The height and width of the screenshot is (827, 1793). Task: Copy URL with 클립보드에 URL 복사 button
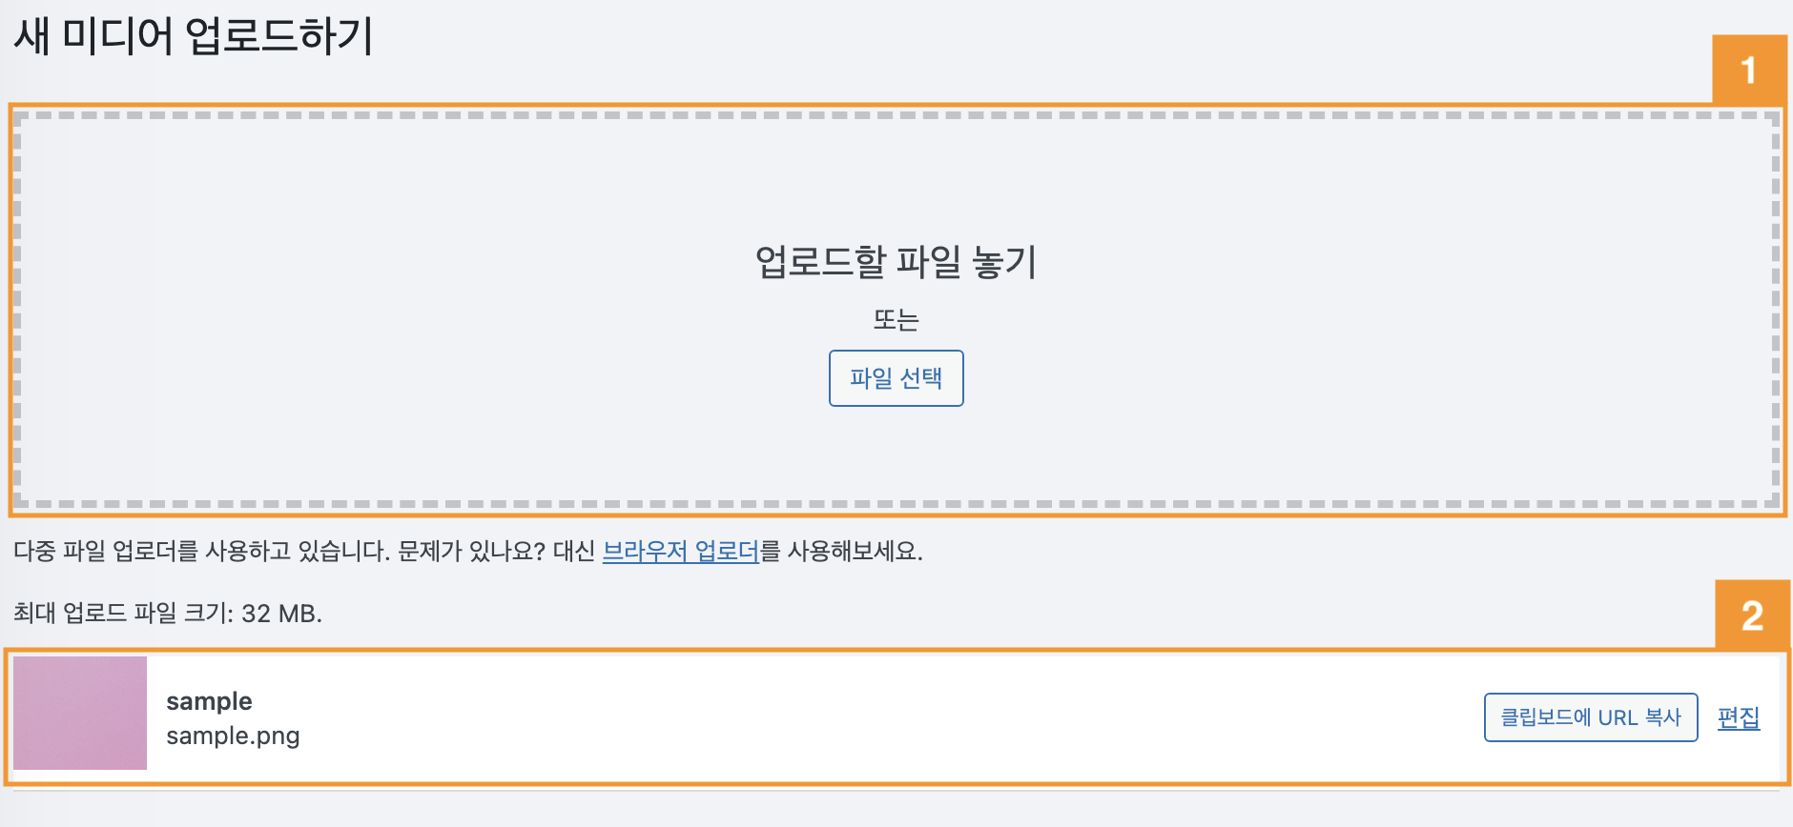click(x=1591, y=717)
